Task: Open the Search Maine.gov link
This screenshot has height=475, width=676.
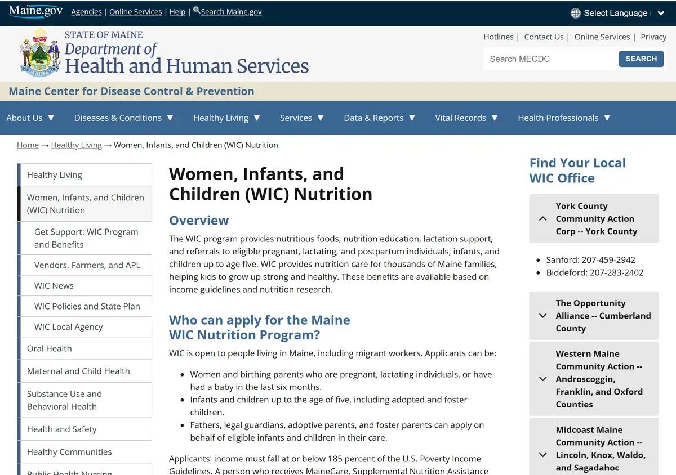Action: point(232,11)
